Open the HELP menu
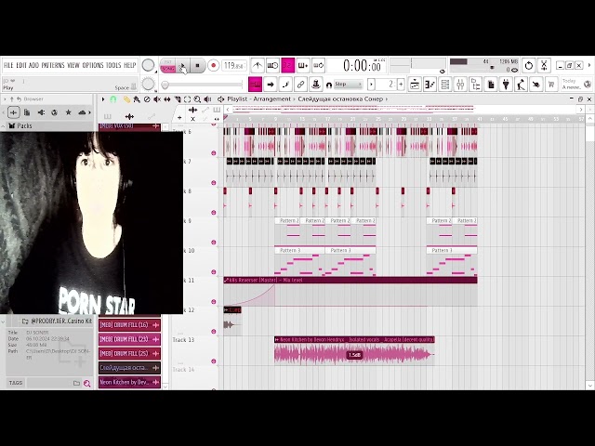 pyautogui.click(x=130, y=65)
